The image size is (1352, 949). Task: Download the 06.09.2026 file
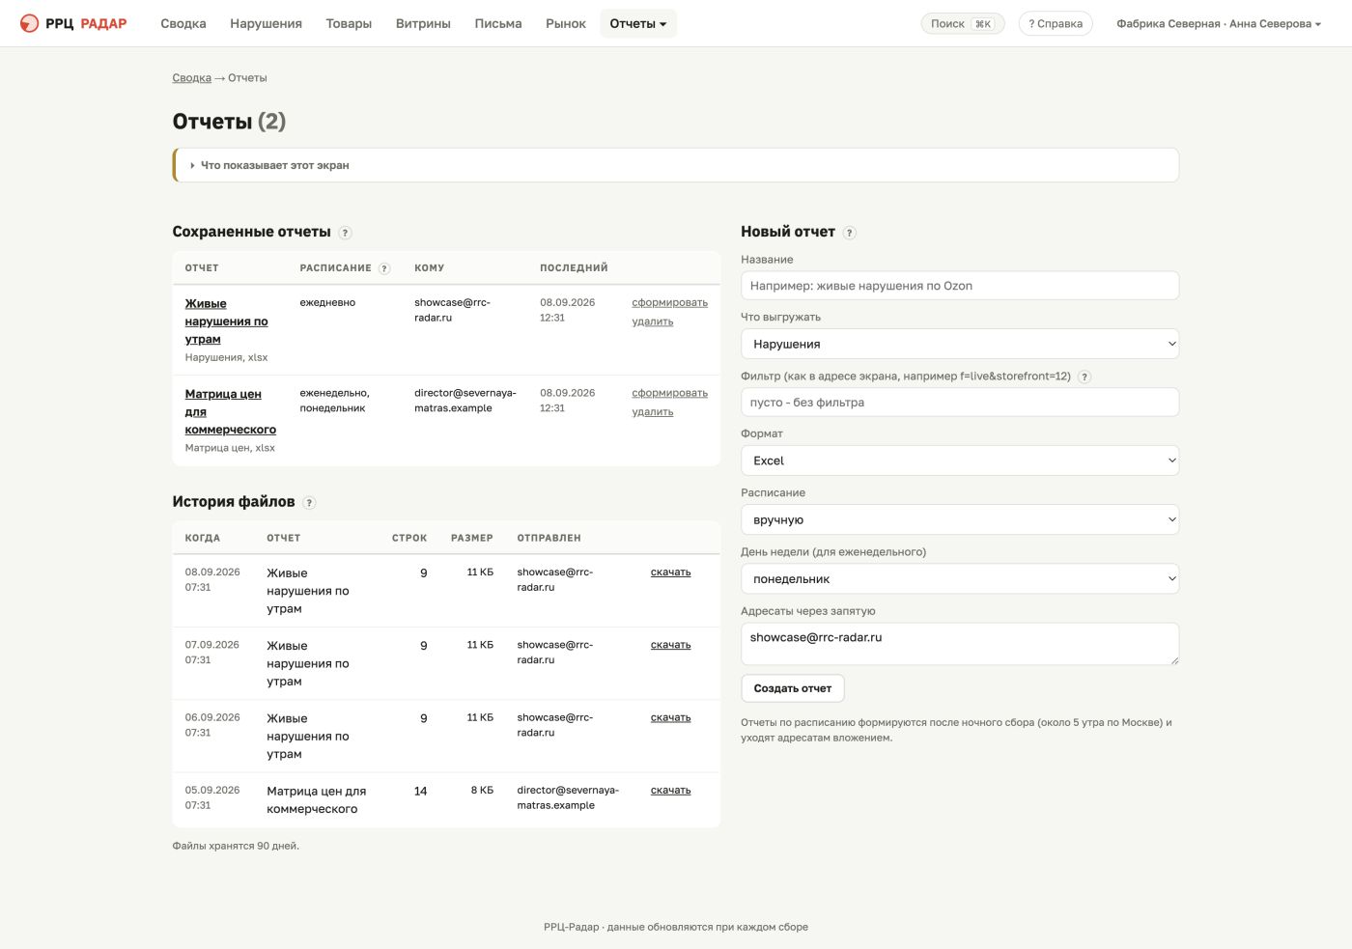[670, 717]
